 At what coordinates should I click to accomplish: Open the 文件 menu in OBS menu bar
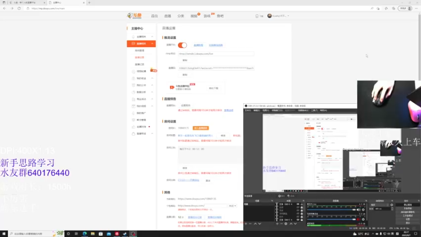pyautogui.click(x=248, y=111)
